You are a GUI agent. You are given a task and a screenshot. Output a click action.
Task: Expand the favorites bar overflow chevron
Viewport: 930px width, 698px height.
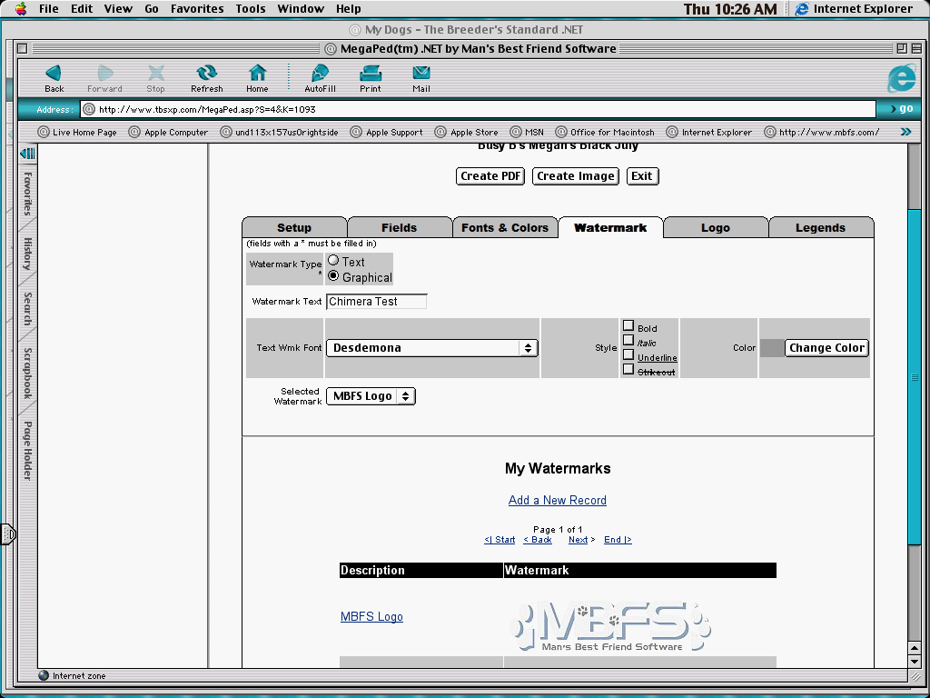point(905,132)
